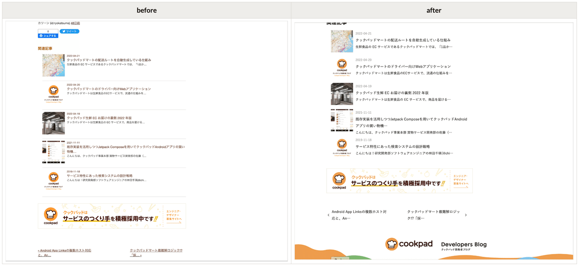579x266 pixels.
Task: Click cookpad logo thumbnail of 2019-11-18 article in after panel
Action: point(342,147)
